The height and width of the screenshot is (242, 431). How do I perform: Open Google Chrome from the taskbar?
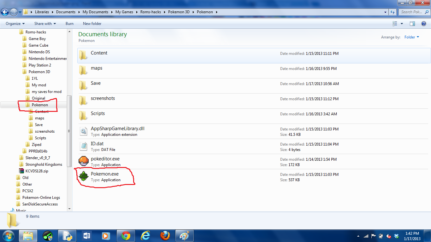[126, 236]
